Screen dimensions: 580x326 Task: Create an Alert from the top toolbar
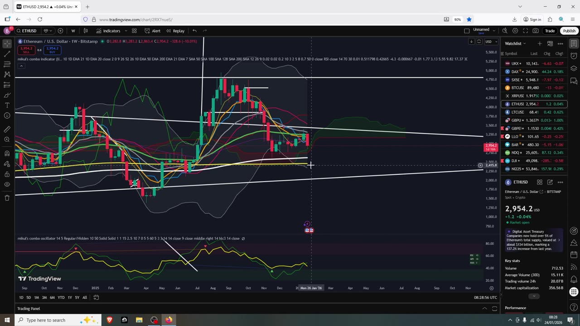(152, 31)
